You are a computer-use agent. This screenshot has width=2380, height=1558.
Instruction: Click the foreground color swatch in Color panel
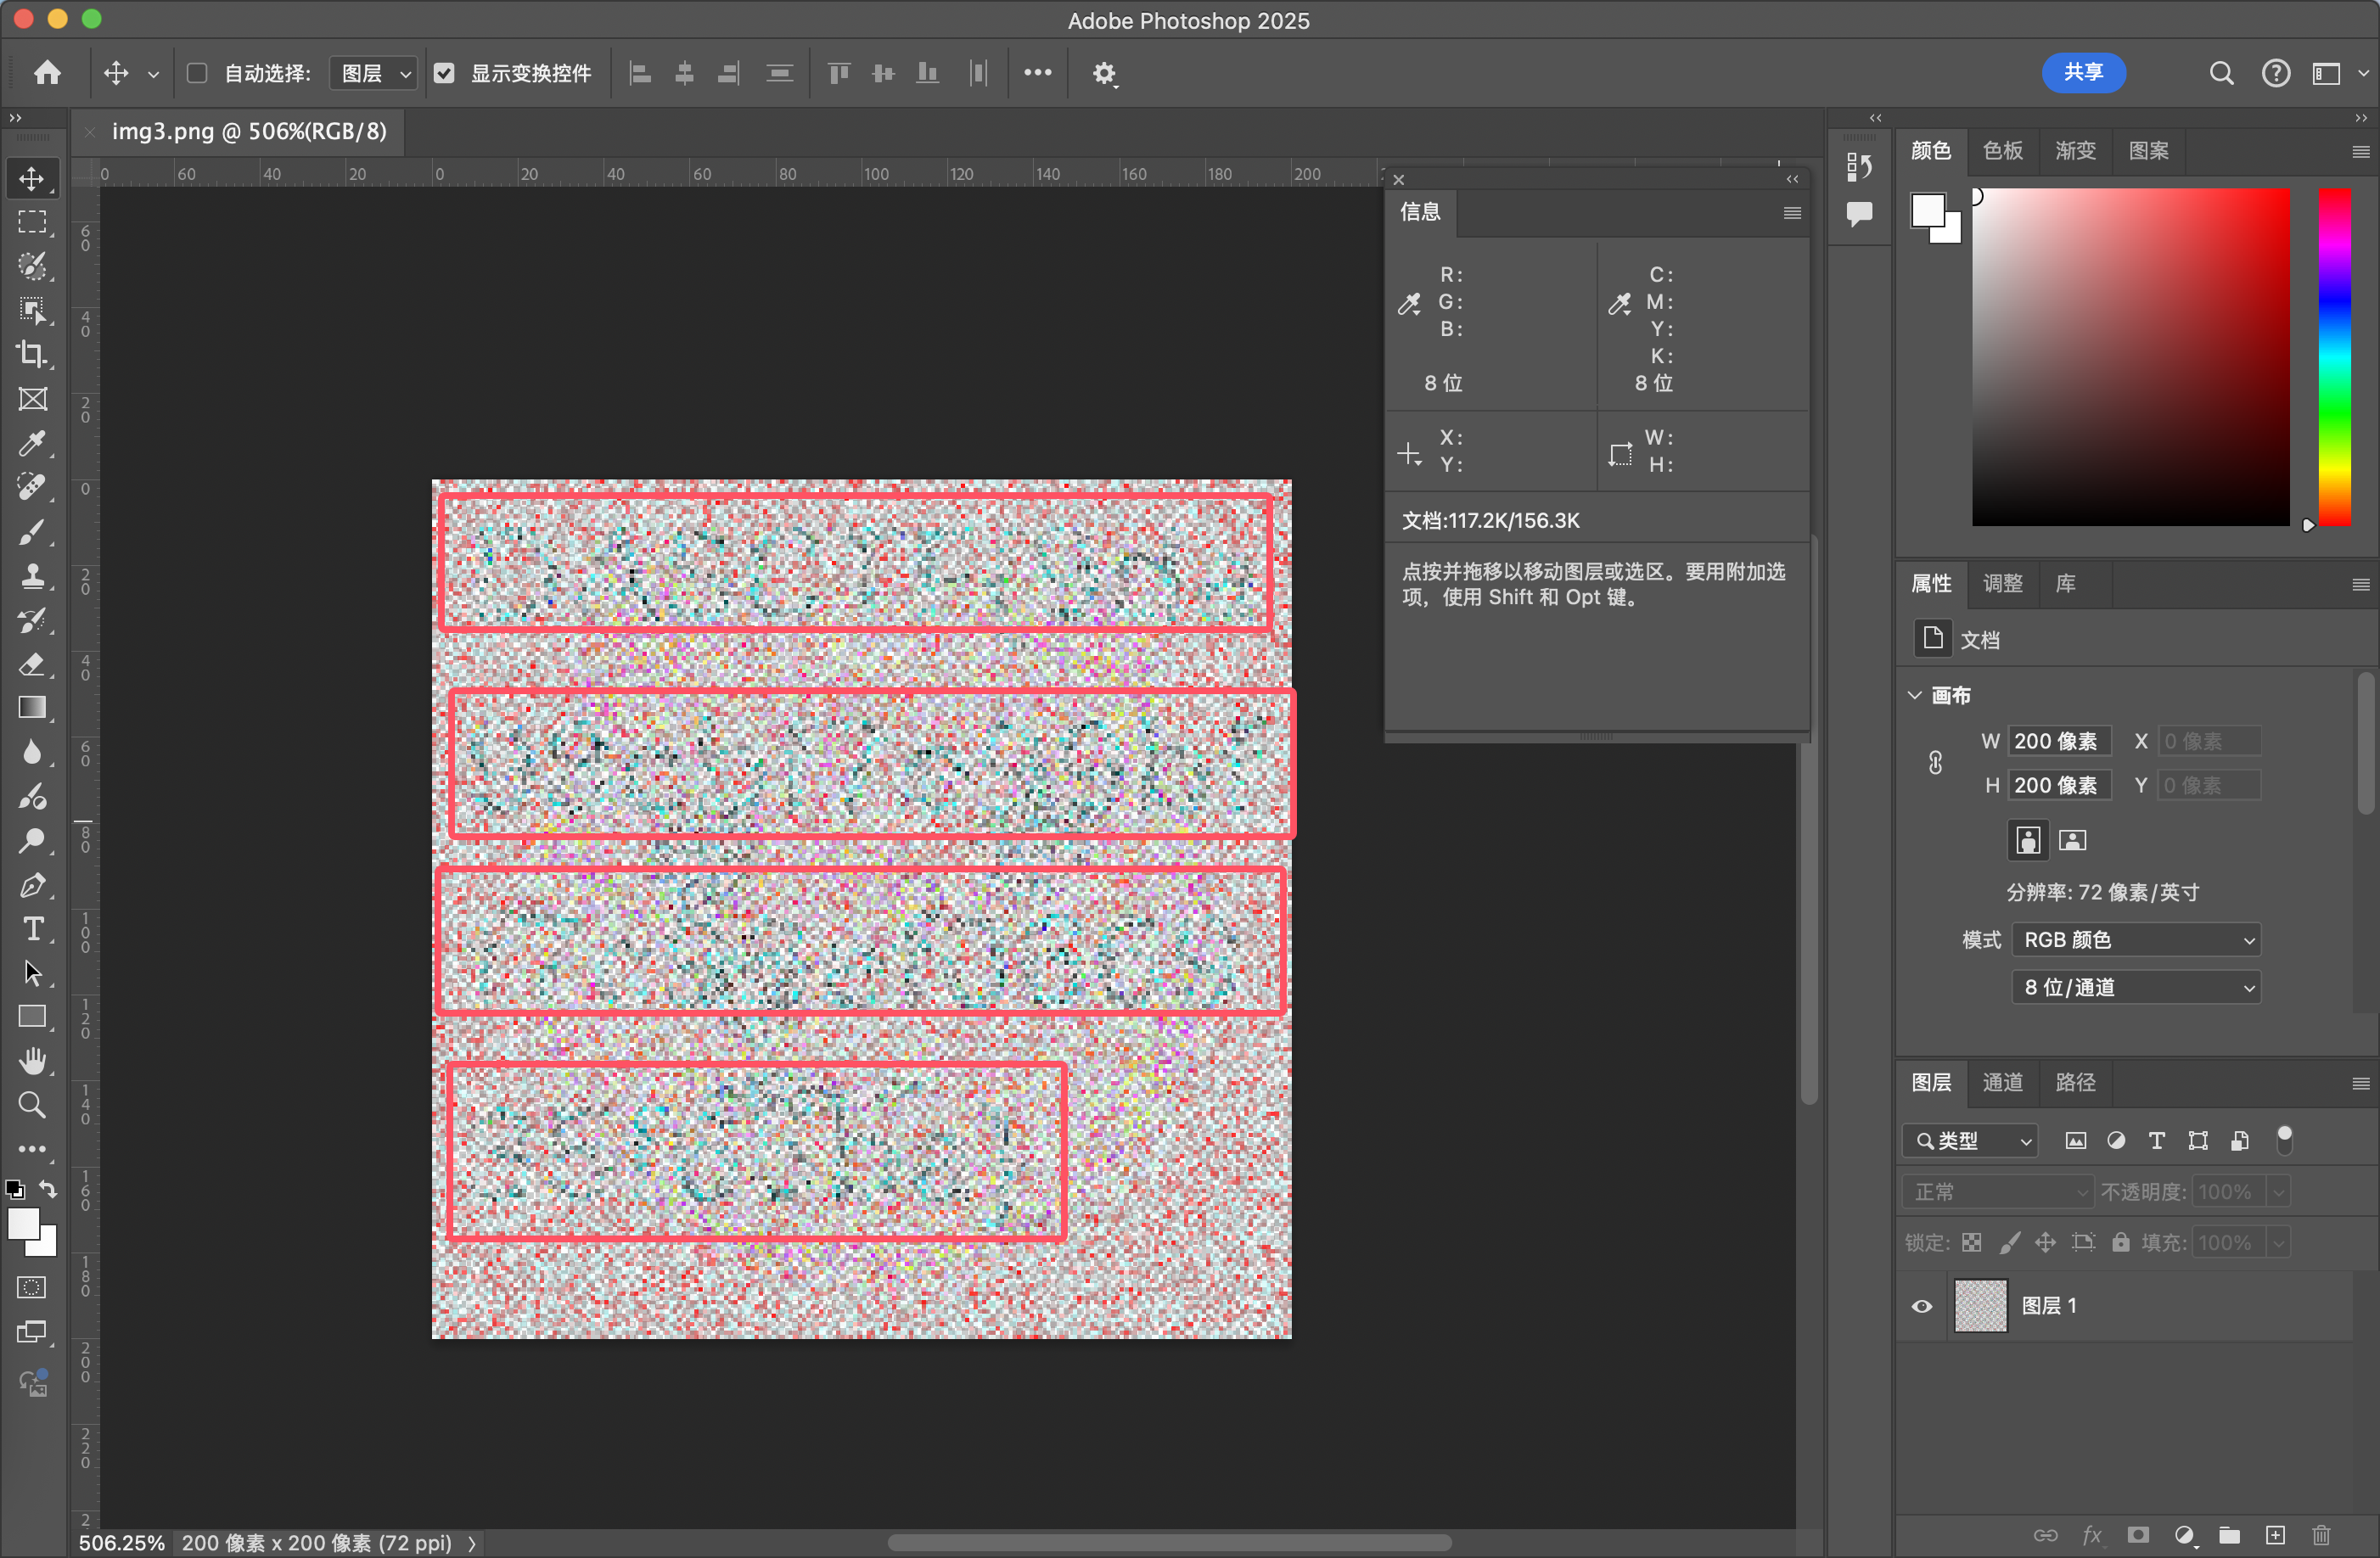tap(1928, 211)
